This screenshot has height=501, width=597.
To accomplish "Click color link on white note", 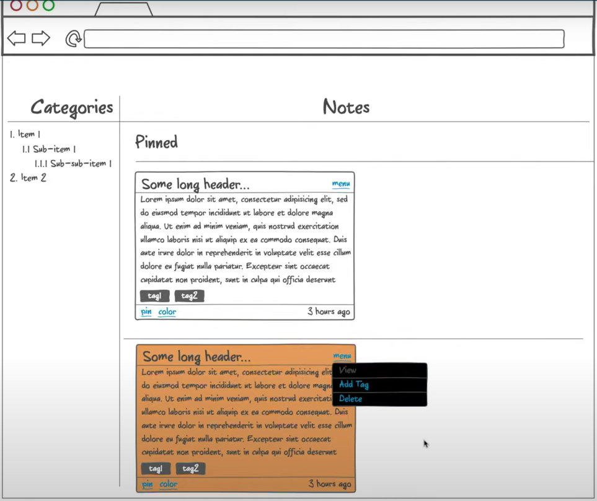I will pyautogui.click(x=167, y=312).
